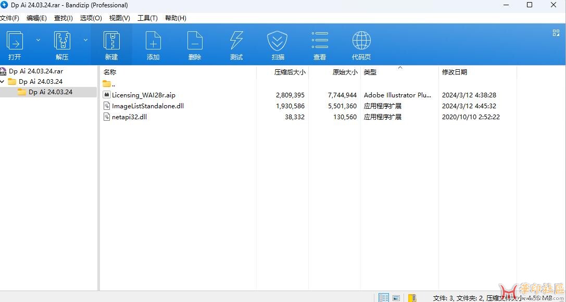The width and height of the screenshot is (566, 302).
Task: Open the 查看 (View) list icon
Action: (x=320, y=45)
